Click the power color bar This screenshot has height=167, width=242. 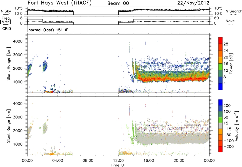point(221,64)
